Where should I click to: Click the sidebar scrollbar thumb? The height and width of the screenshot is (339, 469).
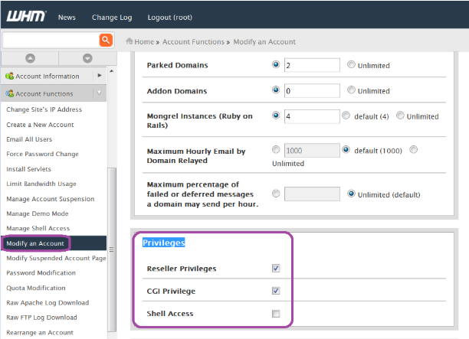[x=112, y=249]
